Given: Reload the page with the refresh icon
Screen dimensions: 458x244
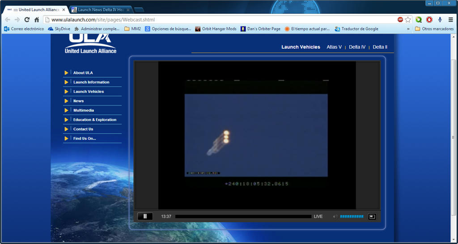Looking at the screenshot, I should tap(27, 20).
